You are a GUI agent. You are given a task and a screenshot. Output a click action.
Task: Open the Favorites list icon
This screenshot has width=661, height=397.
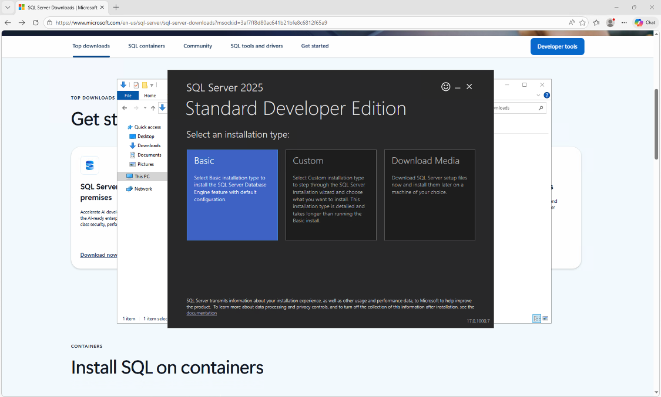[596, 23]
